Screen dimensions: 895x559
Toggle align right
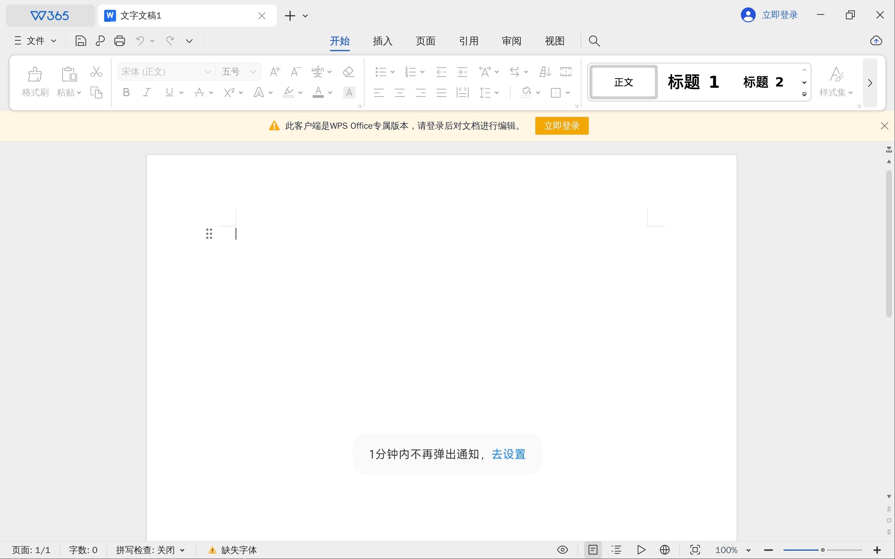click(x=420, y=92)
